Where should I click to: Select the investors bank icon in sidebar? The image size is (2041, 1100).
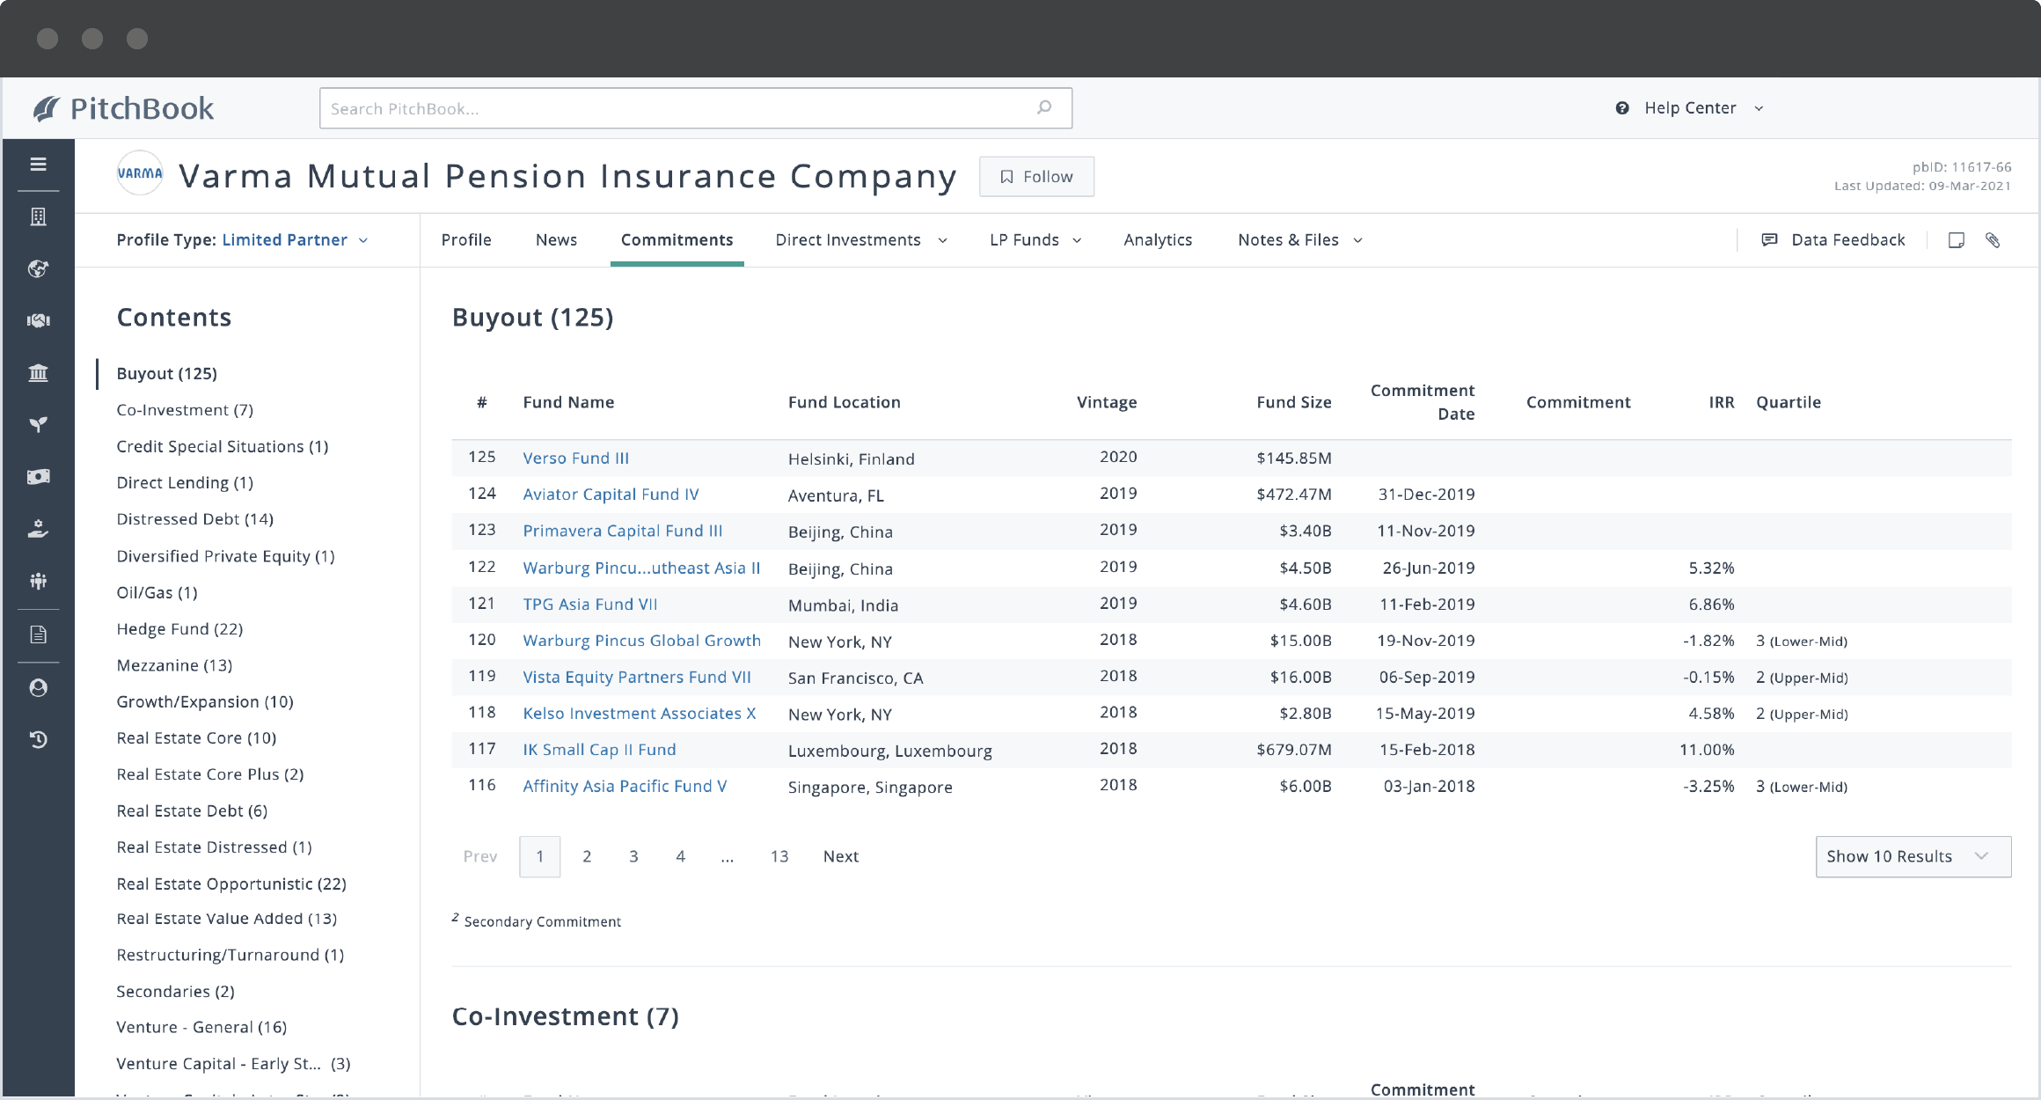click(x=39, y=372)
